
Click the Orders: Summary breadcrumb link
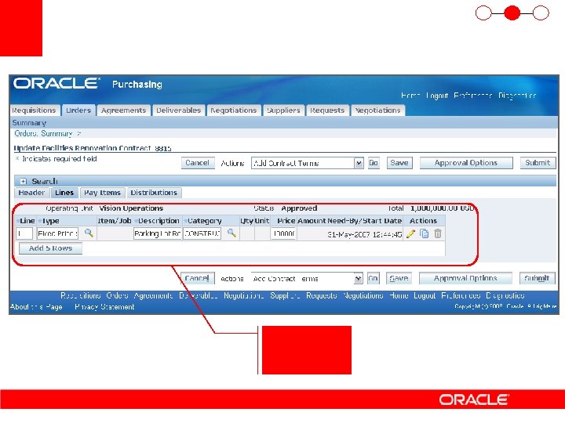point(44,133)
